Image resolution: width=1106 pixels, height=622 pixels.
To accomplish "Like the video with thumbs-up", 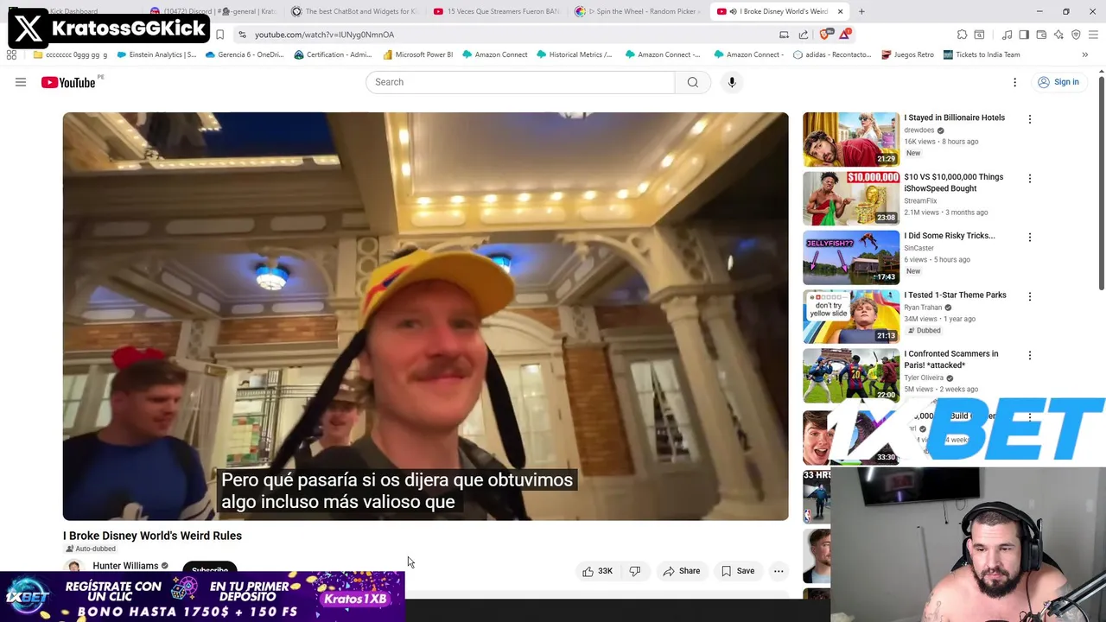I will (x=597, y=571).
